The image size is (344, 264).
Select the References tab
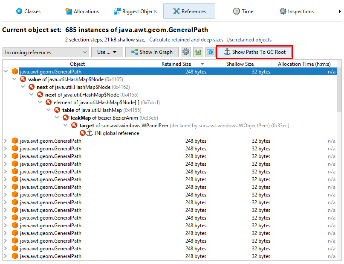(x=189, y=11)
